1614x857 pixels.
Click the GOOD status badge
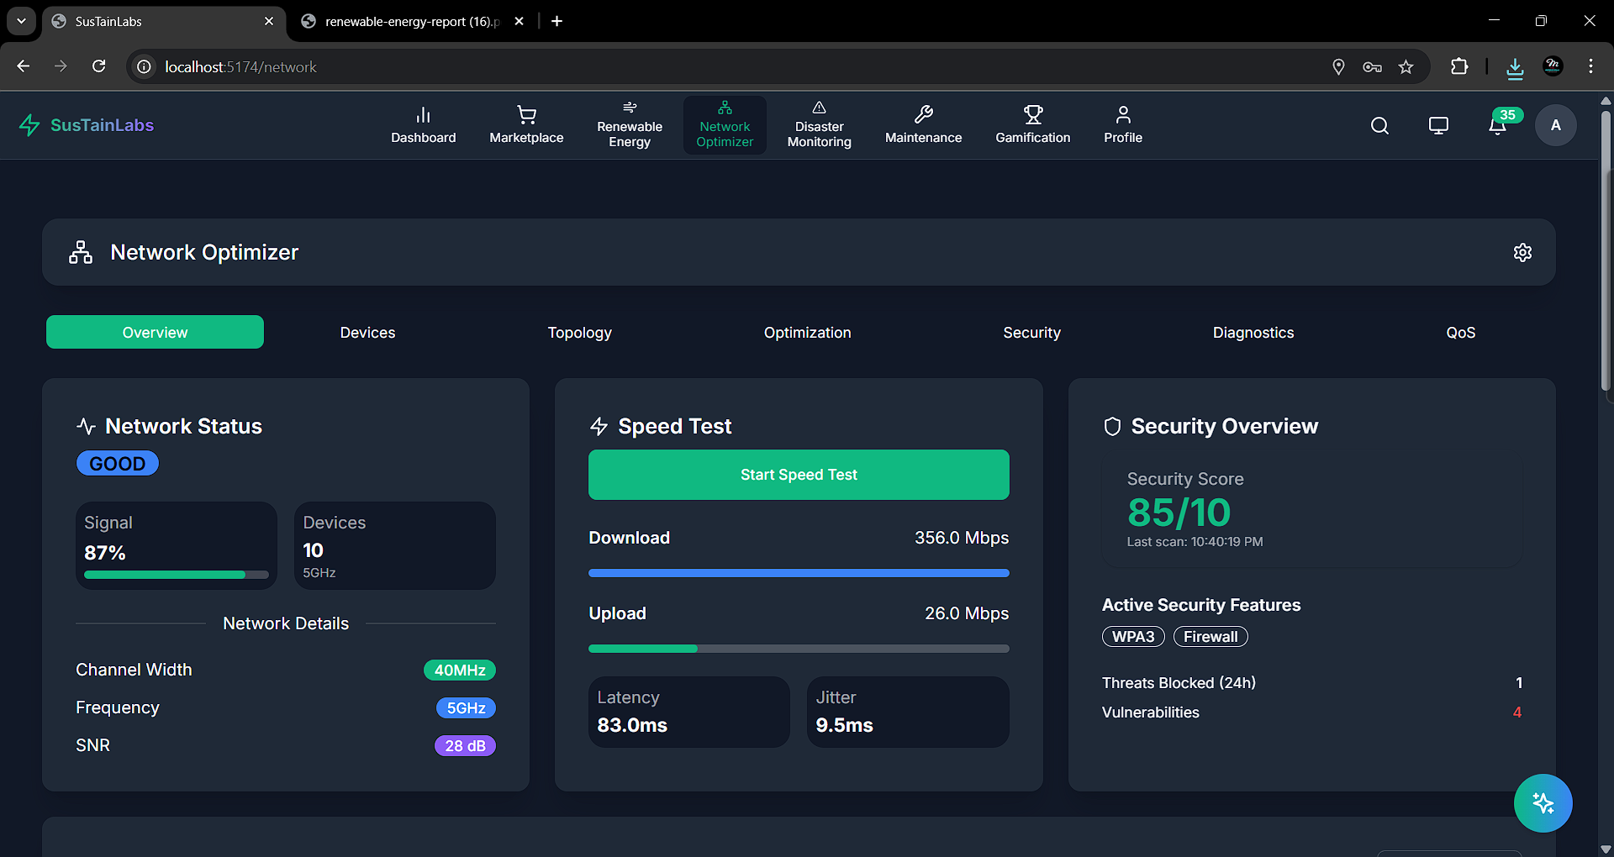[x=117, y=464]
